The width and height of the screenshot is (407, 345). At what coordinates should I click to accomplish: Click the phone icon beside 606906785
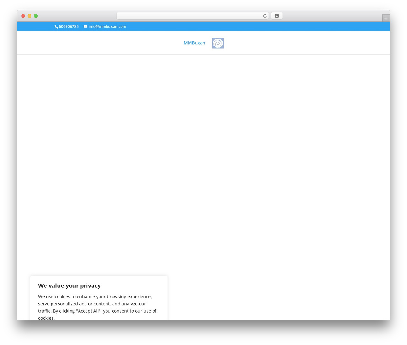(56, 27)
